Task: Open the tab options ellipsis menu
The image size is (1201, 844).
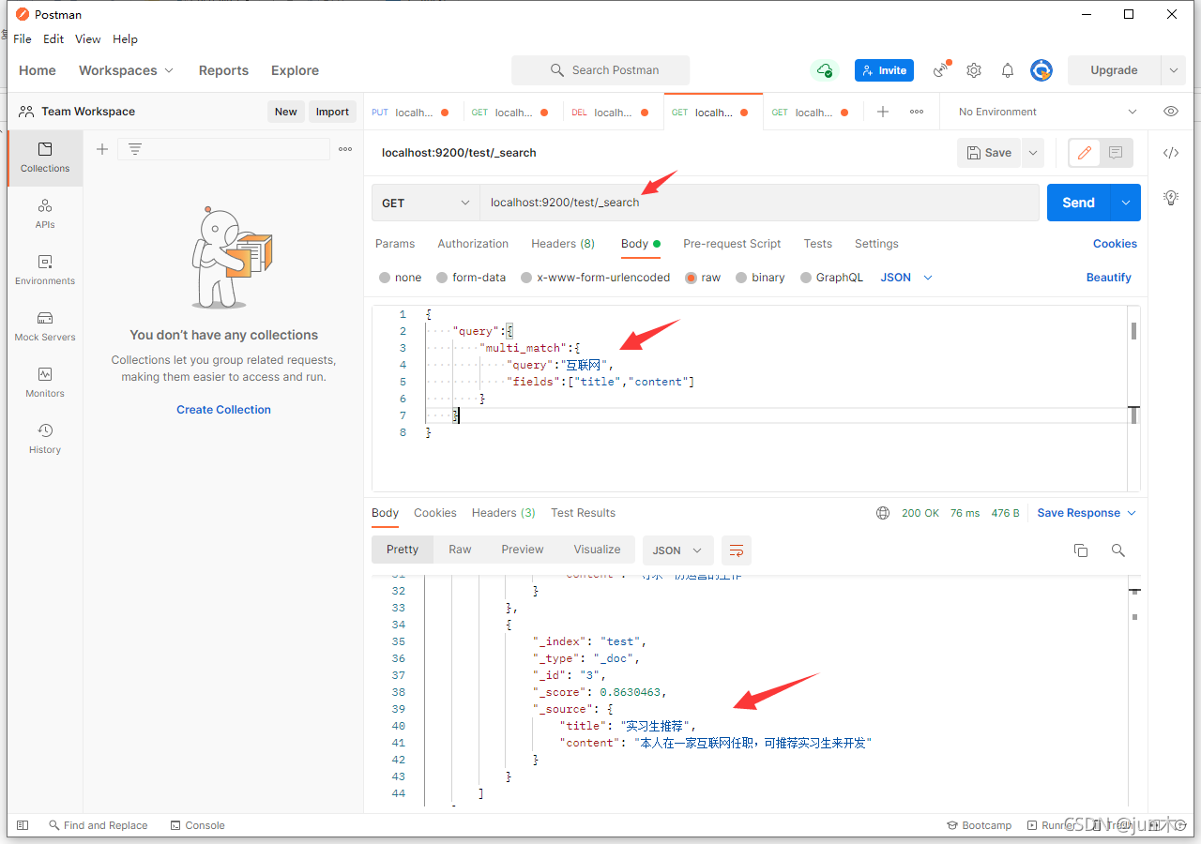Action: [917, 112]
